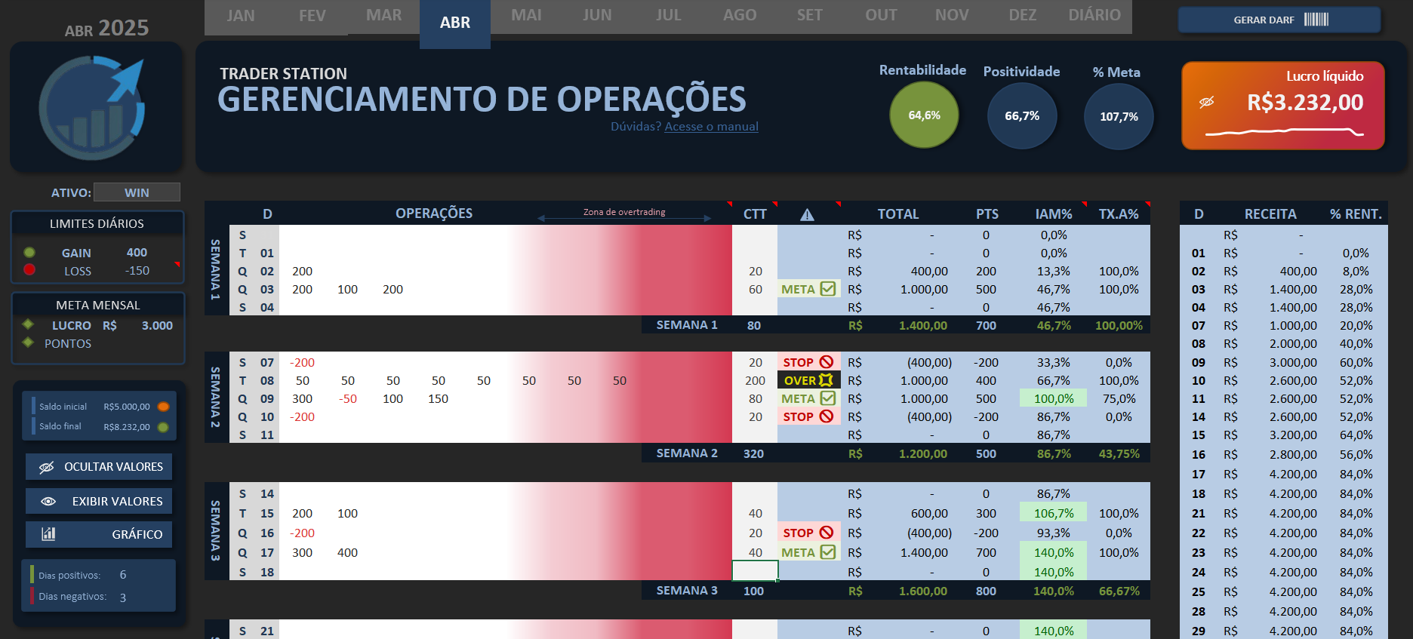Switch to the JAN month tab

click(241, 16)
